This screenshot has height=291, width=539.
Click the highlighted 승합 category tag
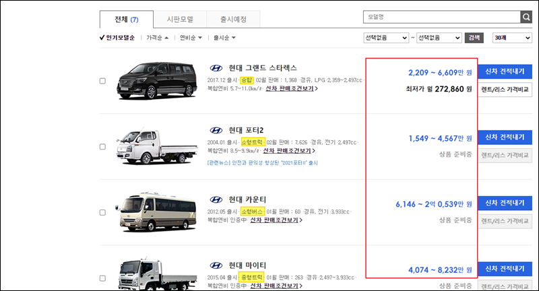[247, 80]
